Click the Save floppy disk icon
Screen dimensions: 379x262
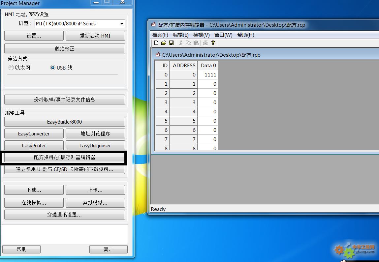coord(171,43)
